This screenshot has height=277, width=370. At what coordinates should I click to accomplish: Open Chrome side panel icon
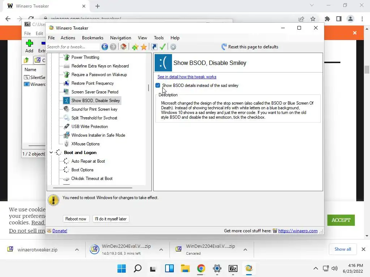pos(339,19)
